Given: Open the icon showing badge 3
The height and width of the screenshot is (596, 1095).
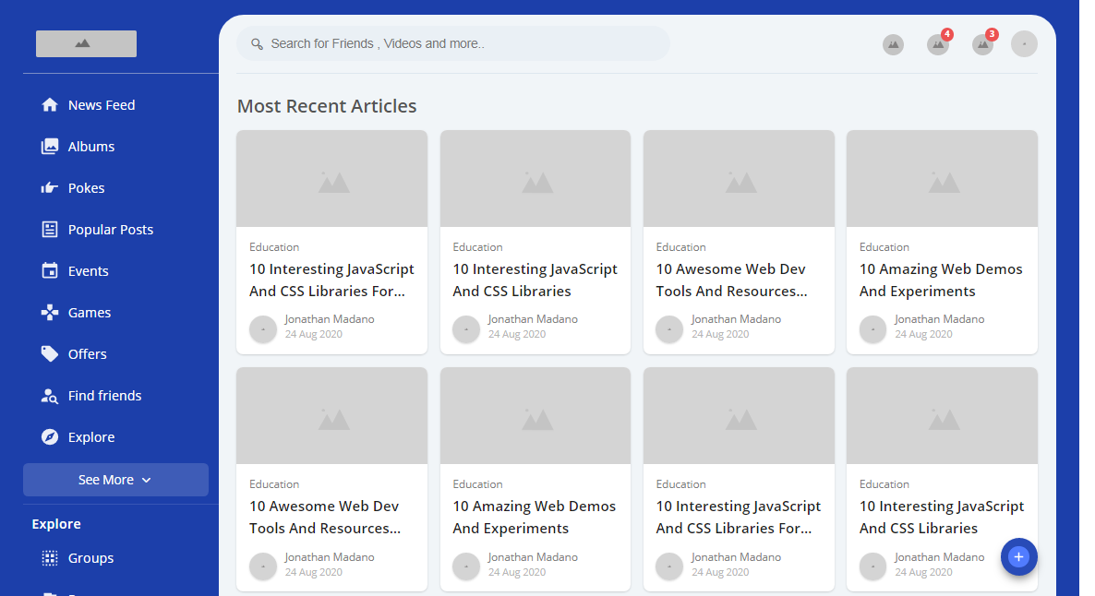Looking at the screenshot, I should pyautogui.click(x=982, y=44).
